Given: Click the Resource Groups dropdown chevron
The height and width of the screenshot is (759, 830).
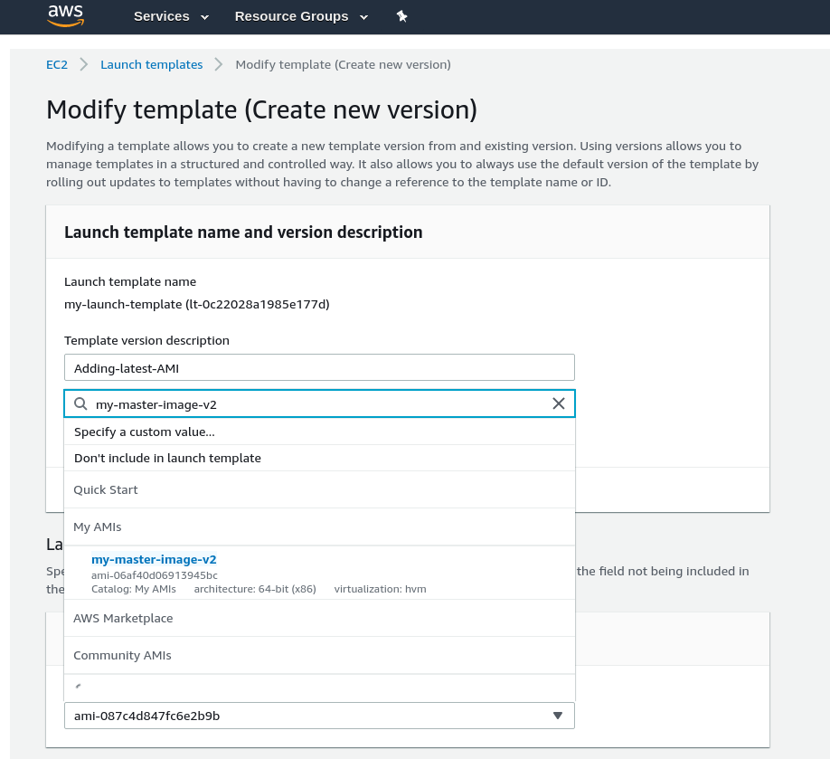Looking at the screenshot, I should [363, 17].
